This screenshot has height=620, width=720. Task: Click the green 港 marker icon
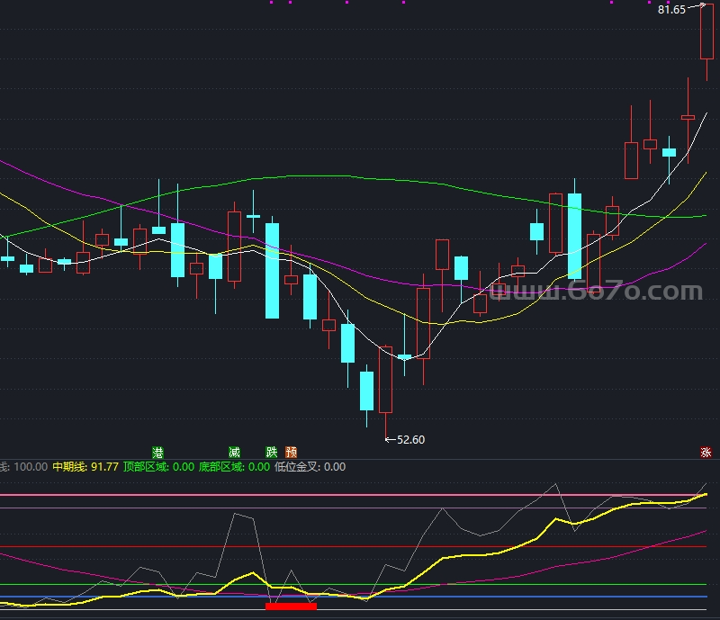tap(157, 453)
